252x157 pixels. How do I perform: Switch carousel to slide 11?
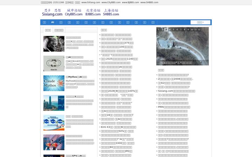[196, 29]
